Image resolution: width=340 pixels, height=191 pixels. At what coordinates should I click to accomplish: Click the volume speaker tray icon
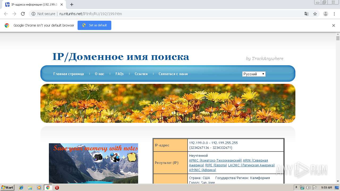308,188
